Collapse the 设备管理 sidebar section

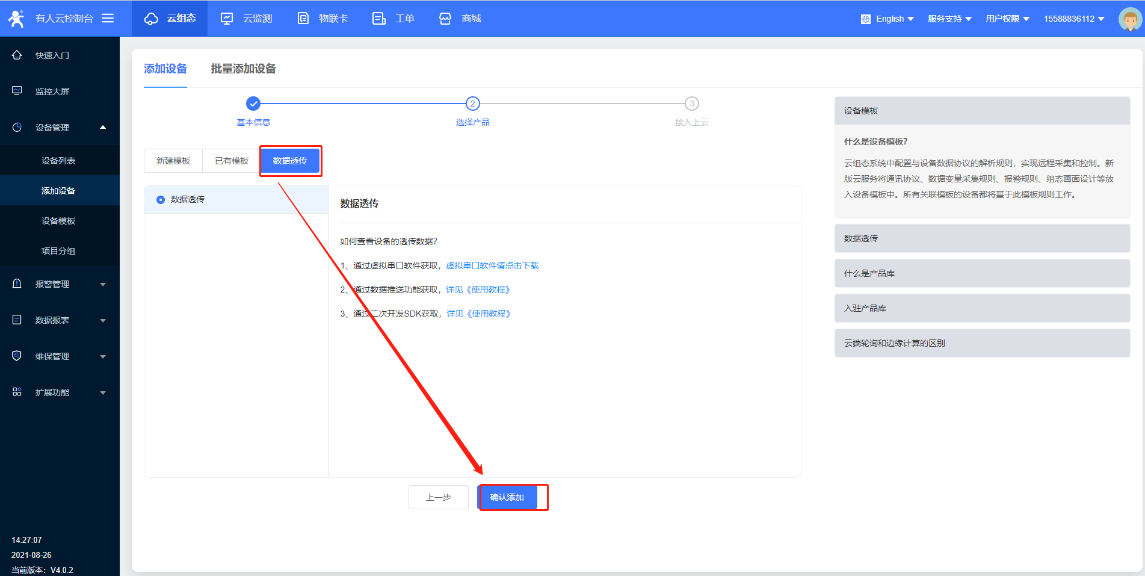tap(60, 128)
